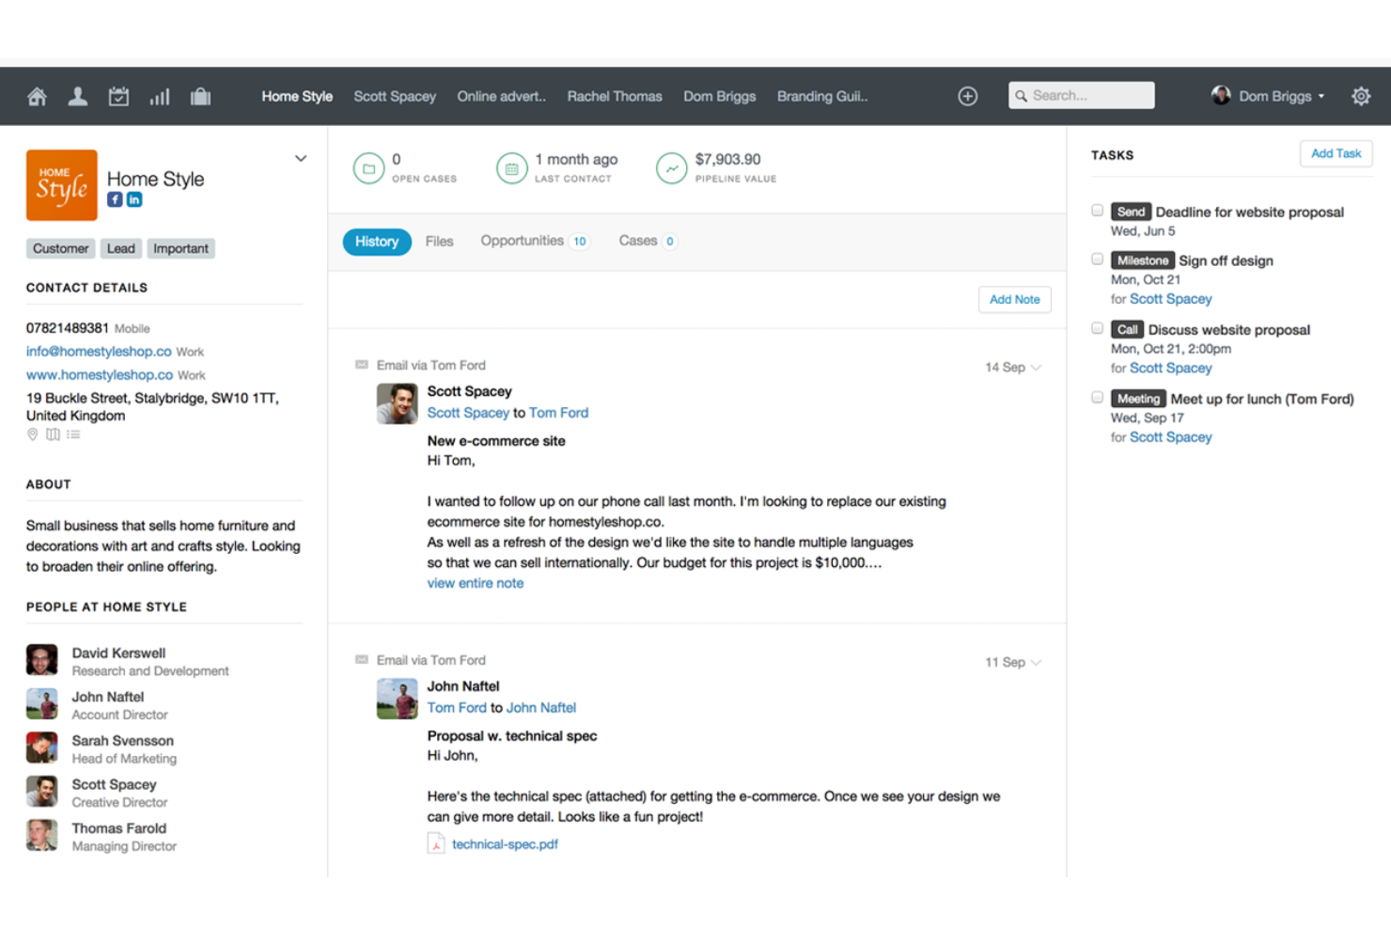Check off the Sign off design task
The height and width of the screenshot is (928, 1391).
coord(1097,259)
